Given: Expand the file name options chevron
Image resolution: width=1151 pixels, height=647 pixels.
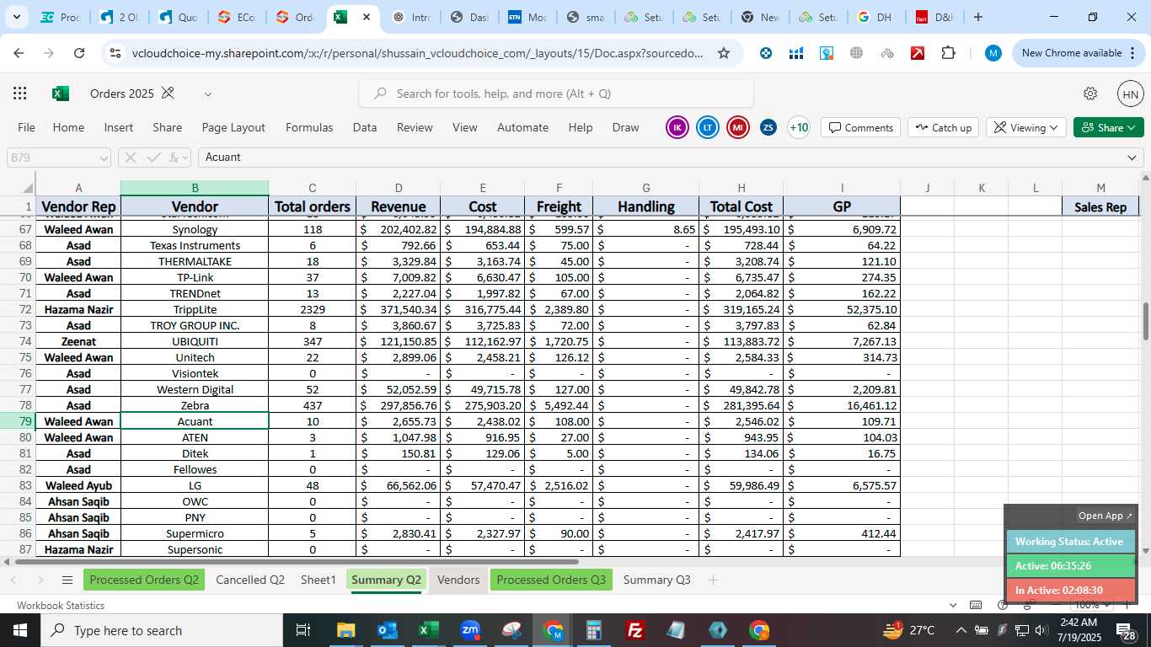Looking at the screenshot, I should point(208,94).
